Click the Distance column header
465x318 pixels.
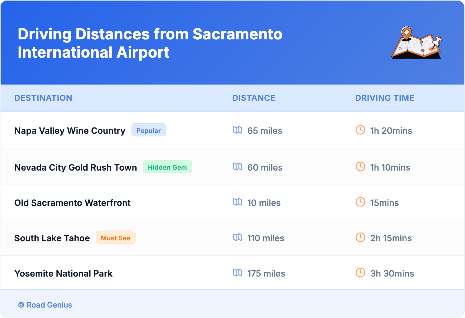(254, 98)
